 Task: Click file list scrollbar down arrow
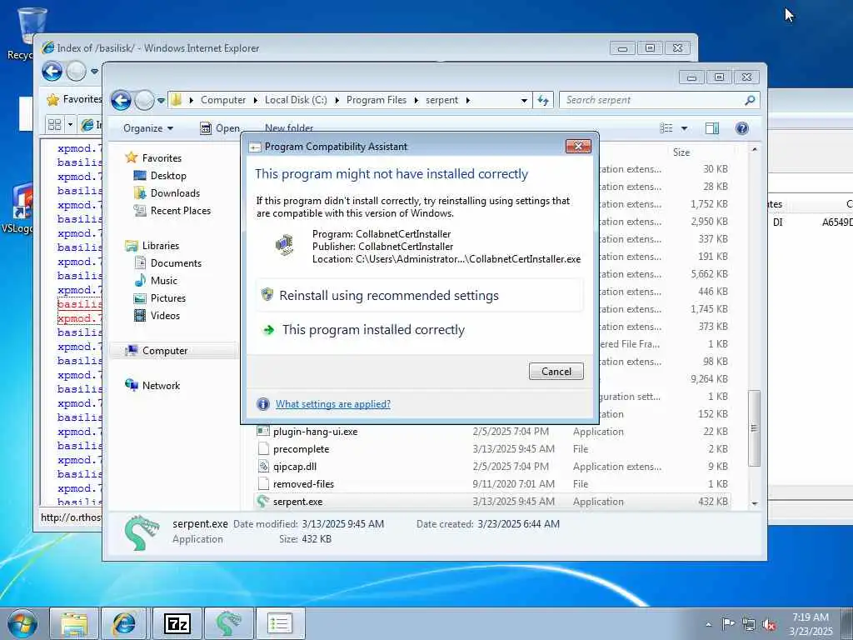(755, 503)
